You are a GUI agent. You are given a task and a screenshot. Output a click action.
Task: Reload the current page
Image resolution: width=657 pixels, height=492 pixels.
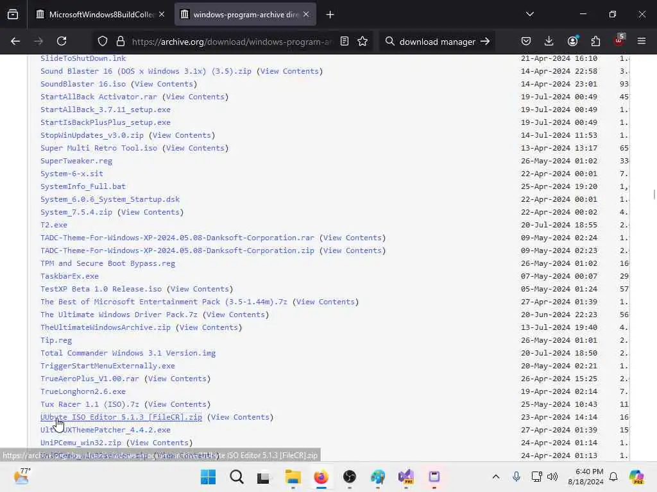click(x=62, y=41)
